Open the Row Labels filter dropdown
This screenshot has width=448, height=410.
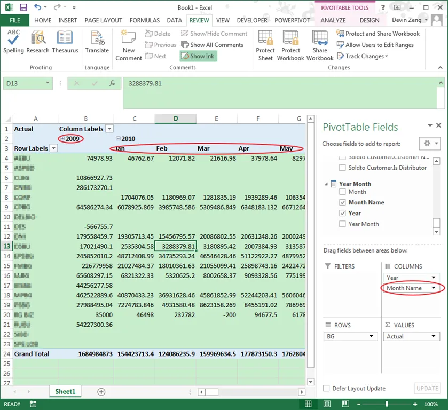click(53, 148)
